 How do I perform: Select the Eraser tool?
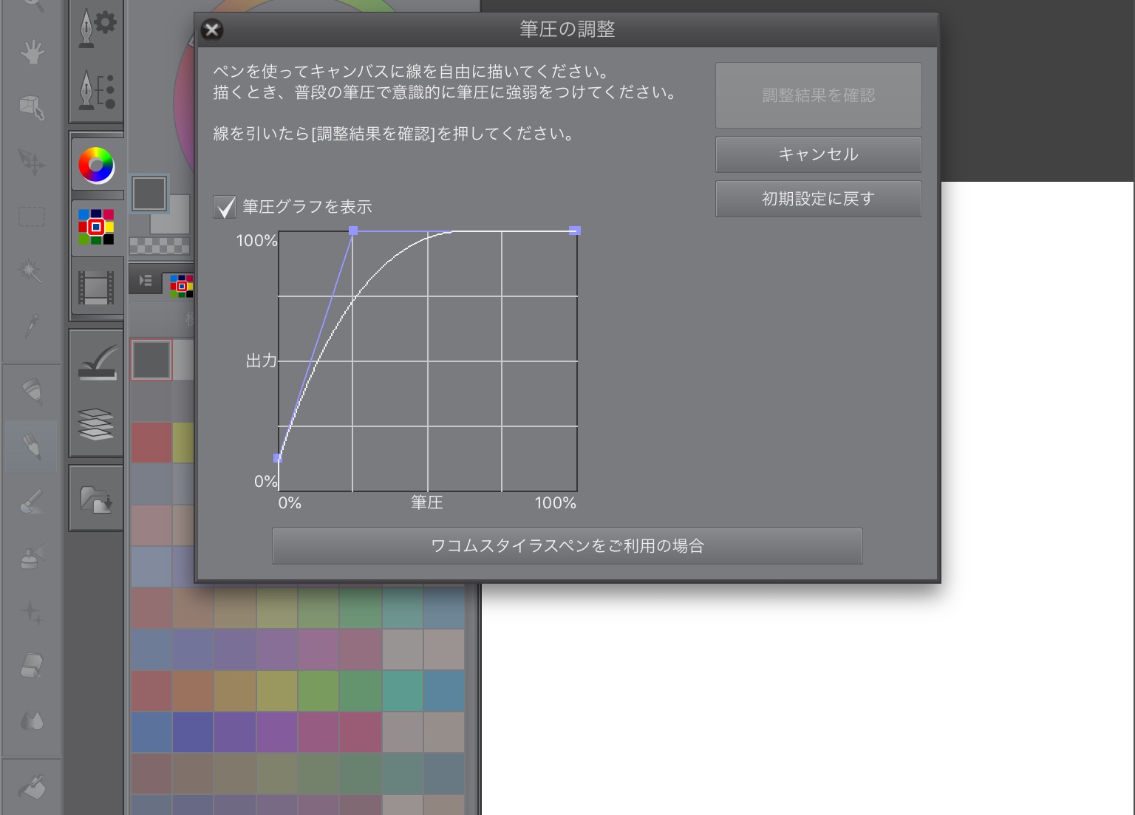tap(32, 665)
